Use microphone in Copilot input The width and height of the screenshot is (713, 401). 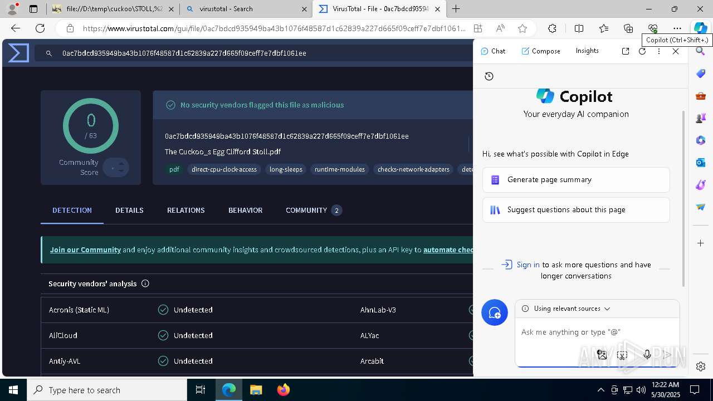click(x=647, y=354)
